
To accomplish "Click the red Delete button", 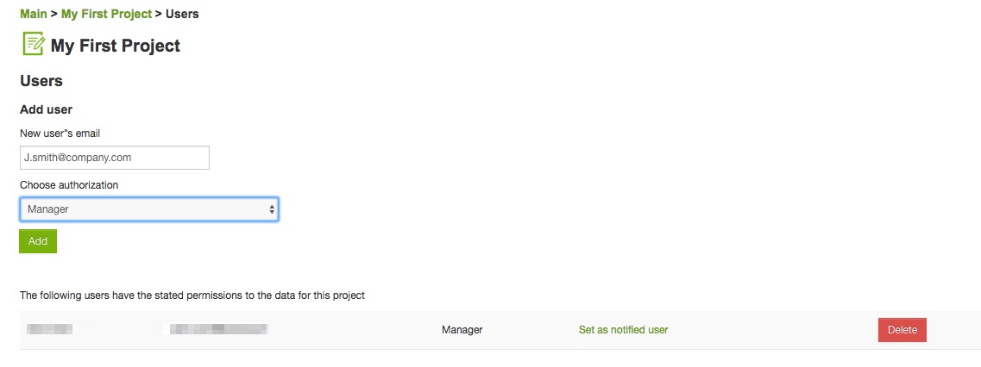I will [x=902, y=330].
